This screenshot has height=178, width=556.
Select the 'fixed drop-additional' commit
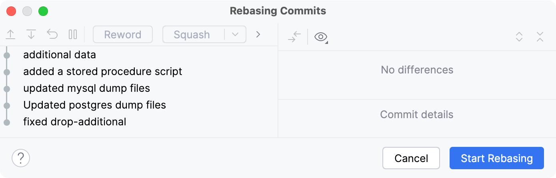75,122
